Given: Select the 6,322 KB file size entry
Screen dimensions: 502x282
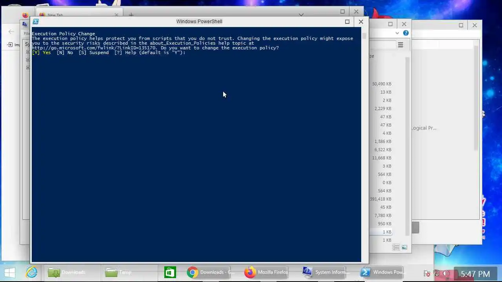Looking at the screenshot, I should click(383, 150).
